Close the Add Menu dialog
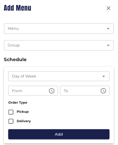This screenshot has height=145, width=118. click(x=108, y=8)
